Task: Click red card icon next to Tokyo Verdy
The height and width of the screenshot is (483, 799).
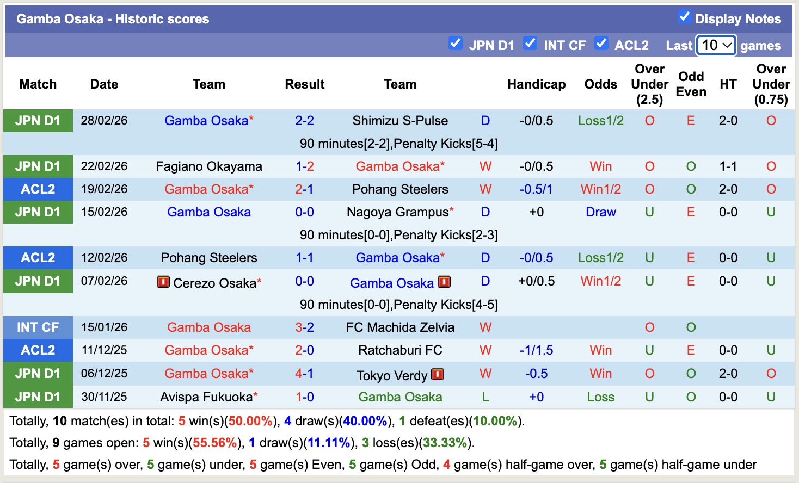Action: pyautogui.click(x=437, y=374)
